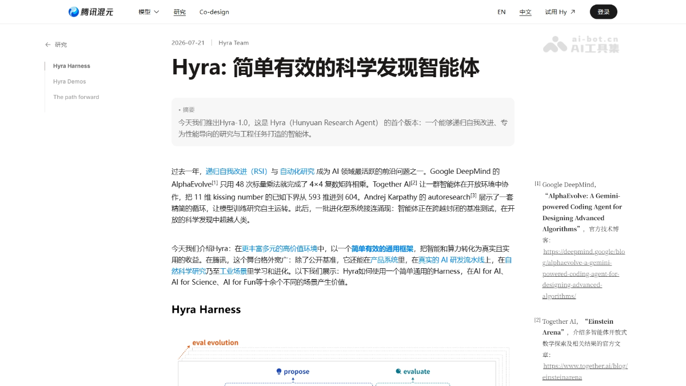Click footnote [1] after AlphaEvolve

pos(215,182)
